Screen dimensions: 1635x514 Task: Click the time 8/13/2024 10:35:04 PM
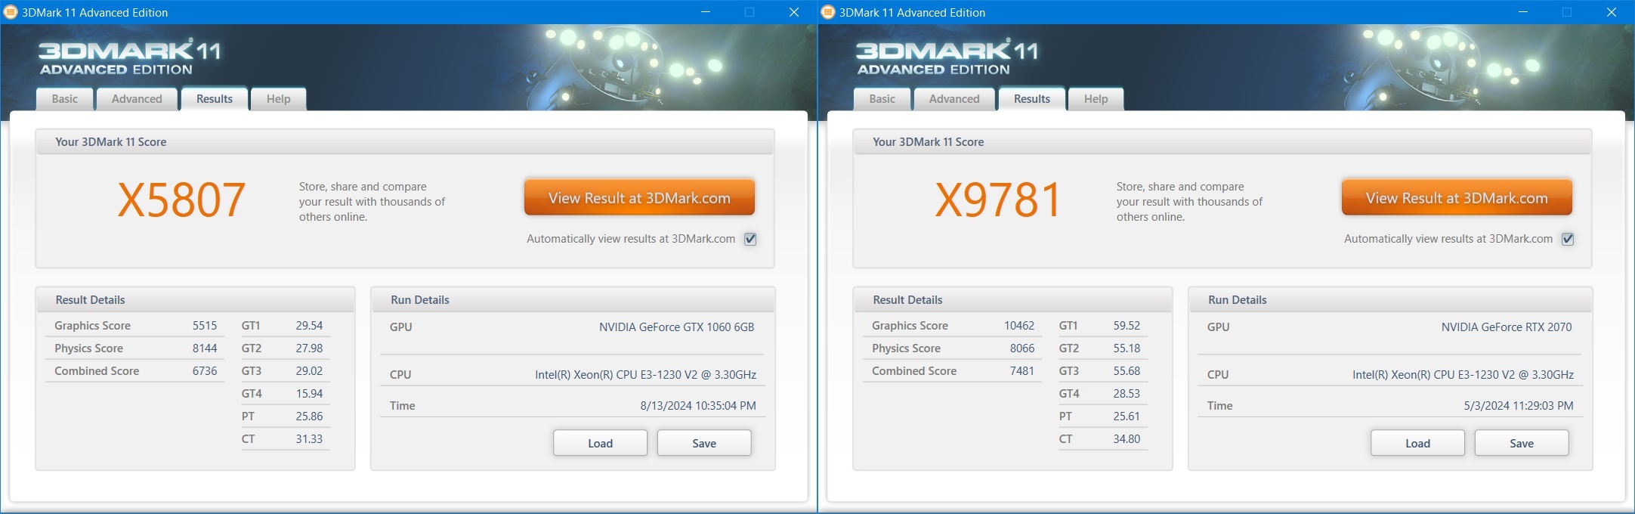coord(698,406)
